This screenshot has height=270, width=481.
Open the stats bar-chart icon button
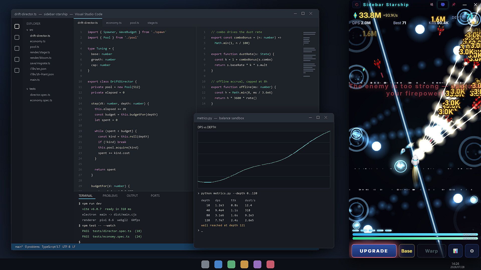455,251
